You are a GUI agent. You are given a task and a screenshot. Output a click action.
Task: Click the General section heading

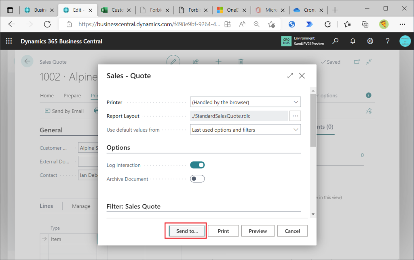51,130
